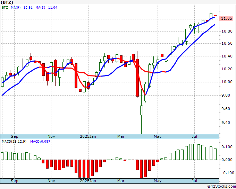Screen dimensions: 236x189
Task: Click the 10.20 price axis label
Action: coord(227,69)
